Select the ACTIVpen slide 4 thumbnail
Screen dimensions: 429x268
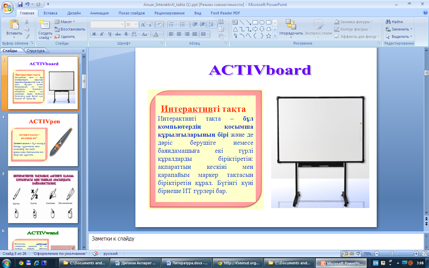tap(43, 140)
